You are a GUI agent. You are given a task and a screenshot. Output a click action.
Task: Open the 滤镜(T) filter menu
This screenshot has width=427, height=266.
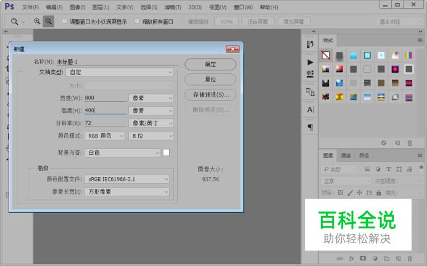point(172,7)
